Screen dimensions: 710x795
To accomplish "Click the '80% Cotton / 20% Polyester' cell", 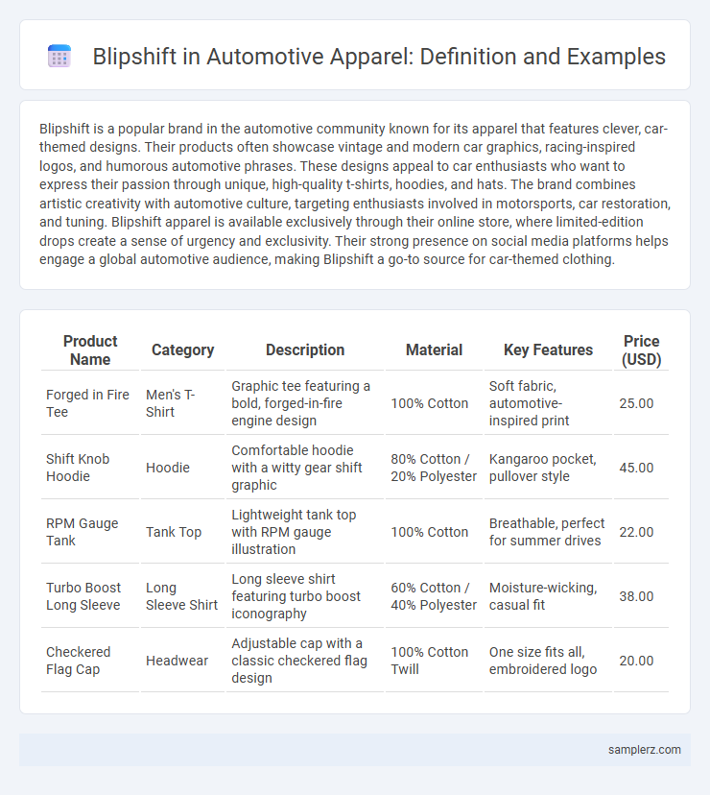I will click(x=434, y=468).
